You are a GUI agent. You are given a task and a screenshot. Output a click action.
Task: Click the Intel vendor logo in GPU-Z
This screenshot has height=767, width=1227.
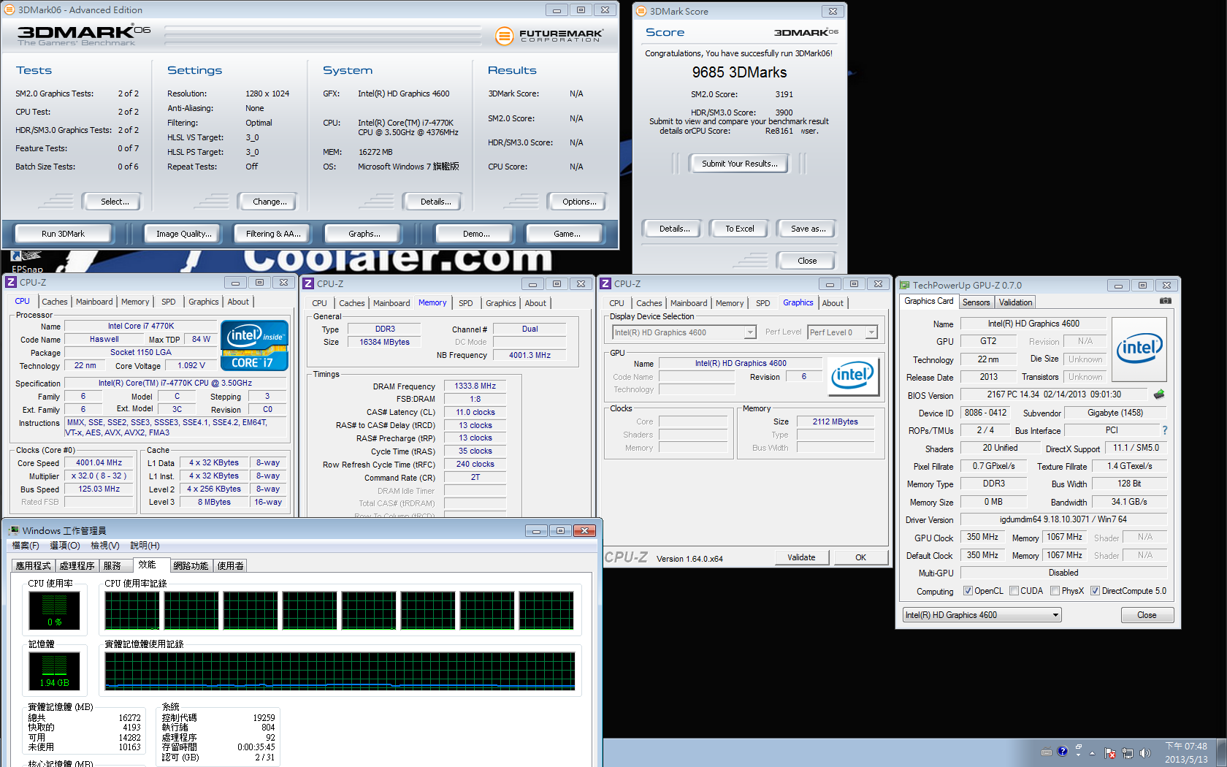pyautogui.click(x=1139, y=348)
